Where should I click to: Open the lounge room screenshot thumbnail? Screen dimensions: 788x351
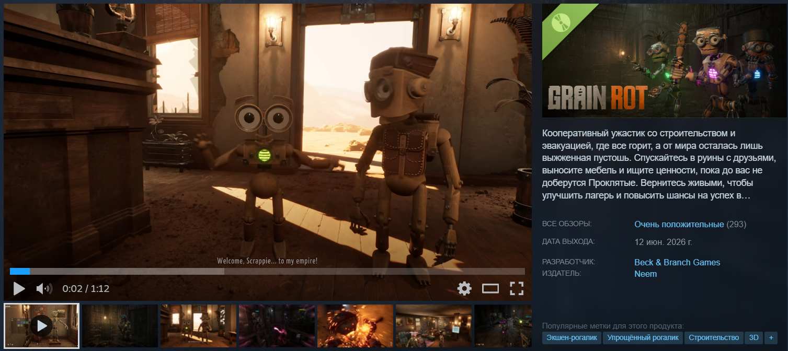pyautogui.click(x=433, y=326)
